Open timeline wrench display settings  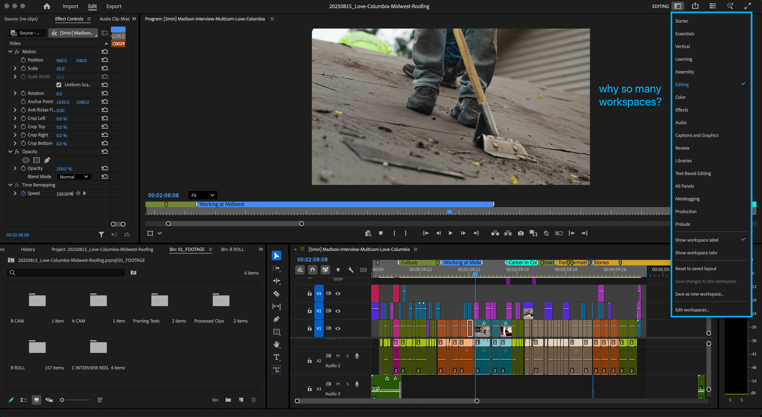click(x=351, y=270)
